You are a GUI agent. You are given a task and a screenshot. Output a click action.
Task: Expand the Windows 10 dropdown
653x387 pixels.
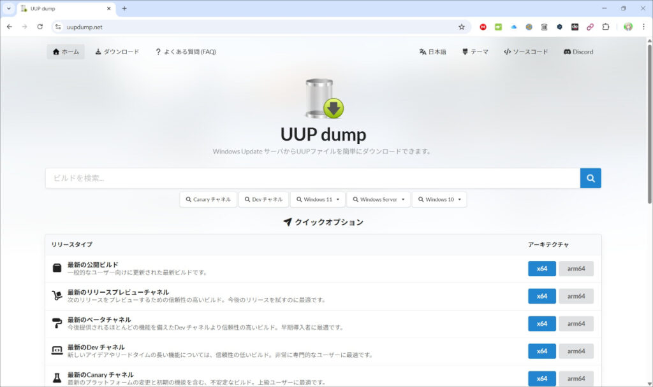[x=439, y=199]
